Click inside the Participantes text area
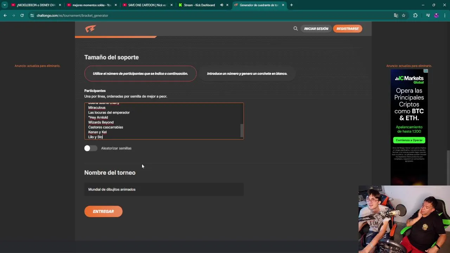The width and height of the screenshot is (450, 253). coord(164,121)
